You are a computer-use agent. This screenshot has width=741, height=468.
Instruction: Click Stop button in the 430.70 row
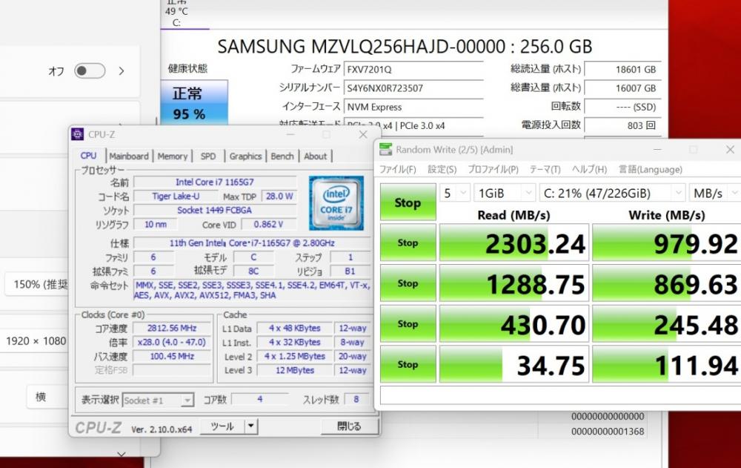click(x=408, y=324)
